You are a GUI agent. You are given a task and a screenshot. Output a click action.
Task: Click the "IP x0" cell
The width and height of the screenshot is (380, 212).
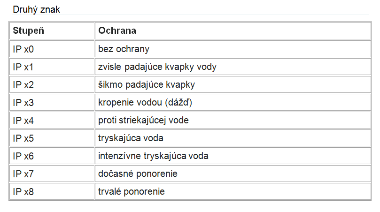23,49
